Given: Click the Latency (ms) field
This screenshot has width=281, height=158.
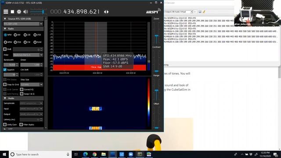Looking at the screenshot, I should tap(31, 119).
